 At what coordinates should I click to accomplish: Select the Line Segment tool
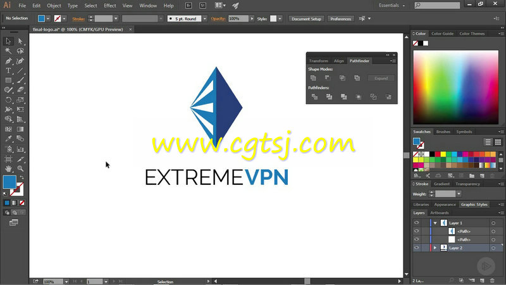[20, 70]
